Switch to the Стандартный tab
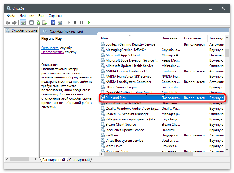The width and height of the screenshot is (234, 173). point(79,160)
